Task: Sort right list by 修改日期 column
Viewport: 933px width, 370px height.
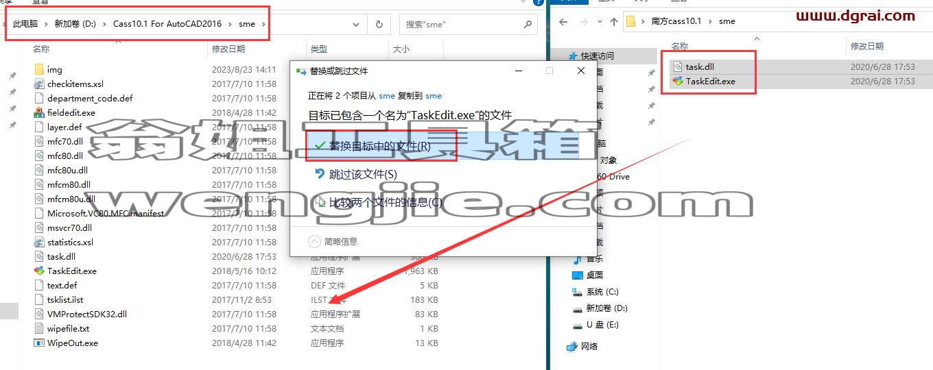Action: click(x=867, y=46)
